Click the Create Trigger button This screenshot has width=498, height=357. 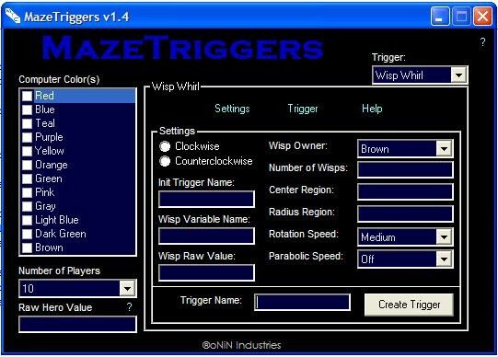click(409, 305)
